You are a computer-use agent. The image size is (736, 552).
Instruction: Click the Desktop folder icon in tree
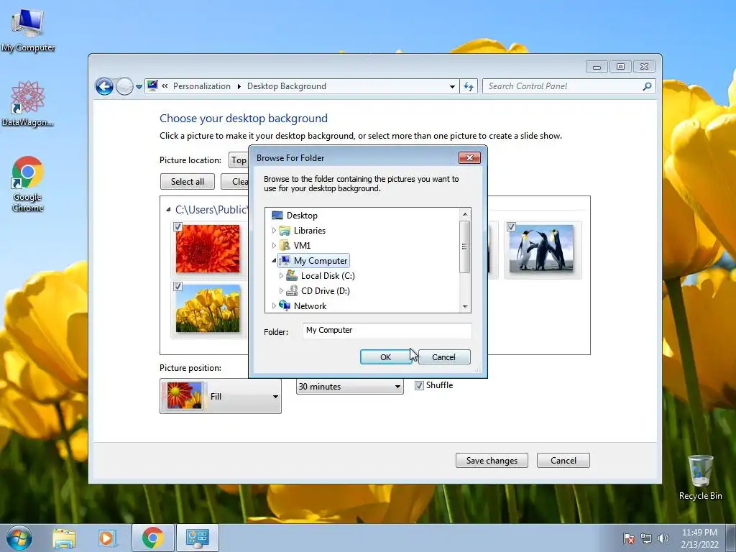277,216
